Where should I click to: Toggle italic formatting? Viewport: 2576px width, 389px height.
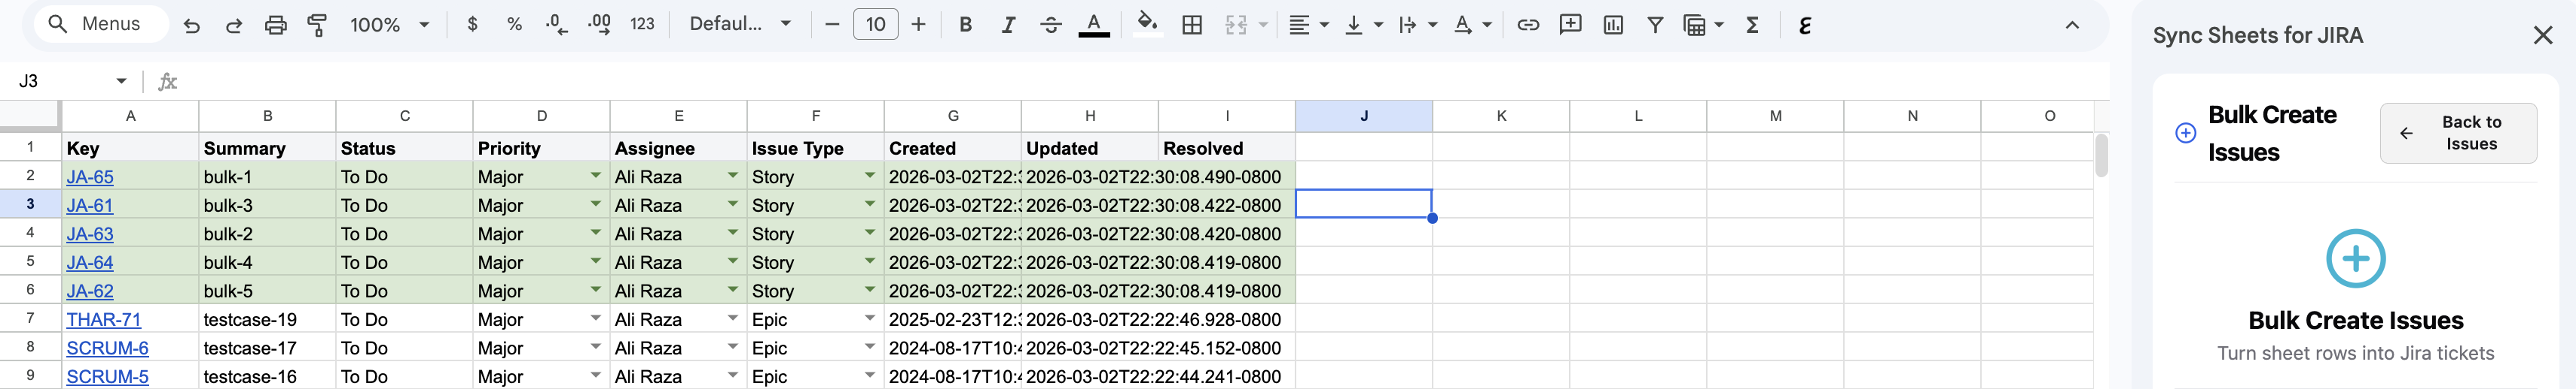pyautogui.click(x=1008, y=25)
